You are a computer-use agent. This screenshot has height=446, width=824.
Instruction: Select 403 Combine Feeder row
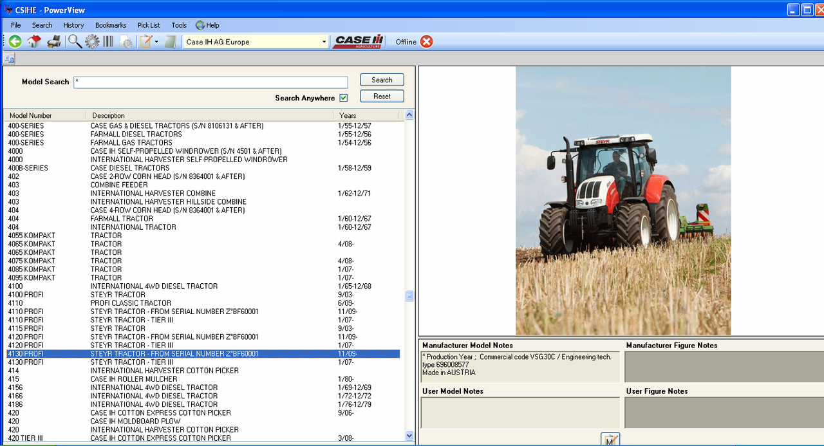[202, 185]
